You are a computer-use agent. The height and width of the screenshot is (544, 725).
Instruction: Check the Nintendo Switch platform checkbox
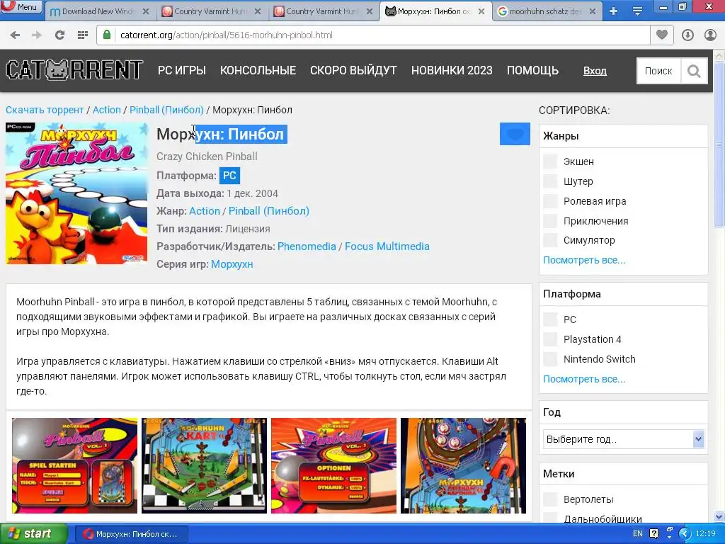550,359
